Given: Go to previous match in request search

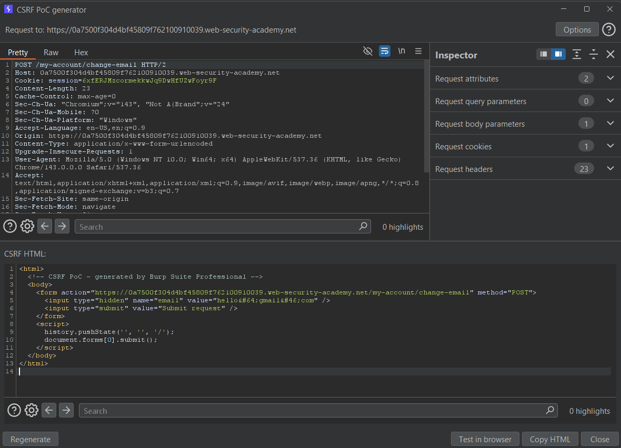Looking at the screenshot, I should point(45,227).
